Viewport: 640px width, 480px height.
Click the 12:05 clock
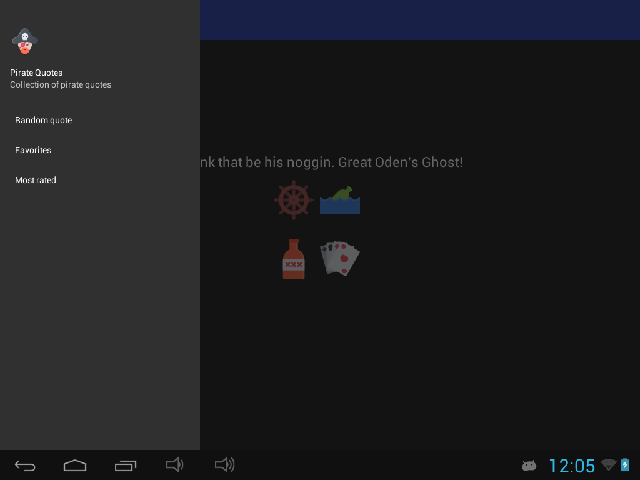572,466
